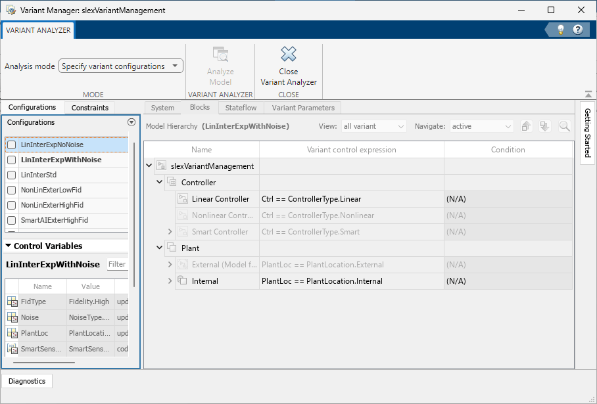Tick the SmartAIExterHighFid checkbox
This screenshot has width=597, height=404.
pyautogui.click(x=12, y=220)
